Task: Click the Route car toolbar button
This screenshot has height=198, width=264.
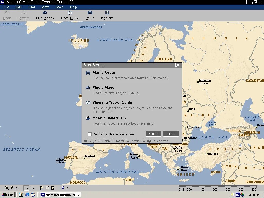Action: pos(90,15)
